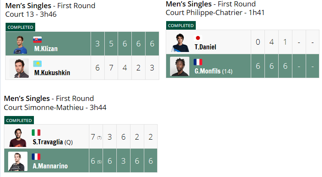The height and width of the screenshot is (177, 322).
Task: Open A.Mannarino's player portrait
Action: [18, 162]
